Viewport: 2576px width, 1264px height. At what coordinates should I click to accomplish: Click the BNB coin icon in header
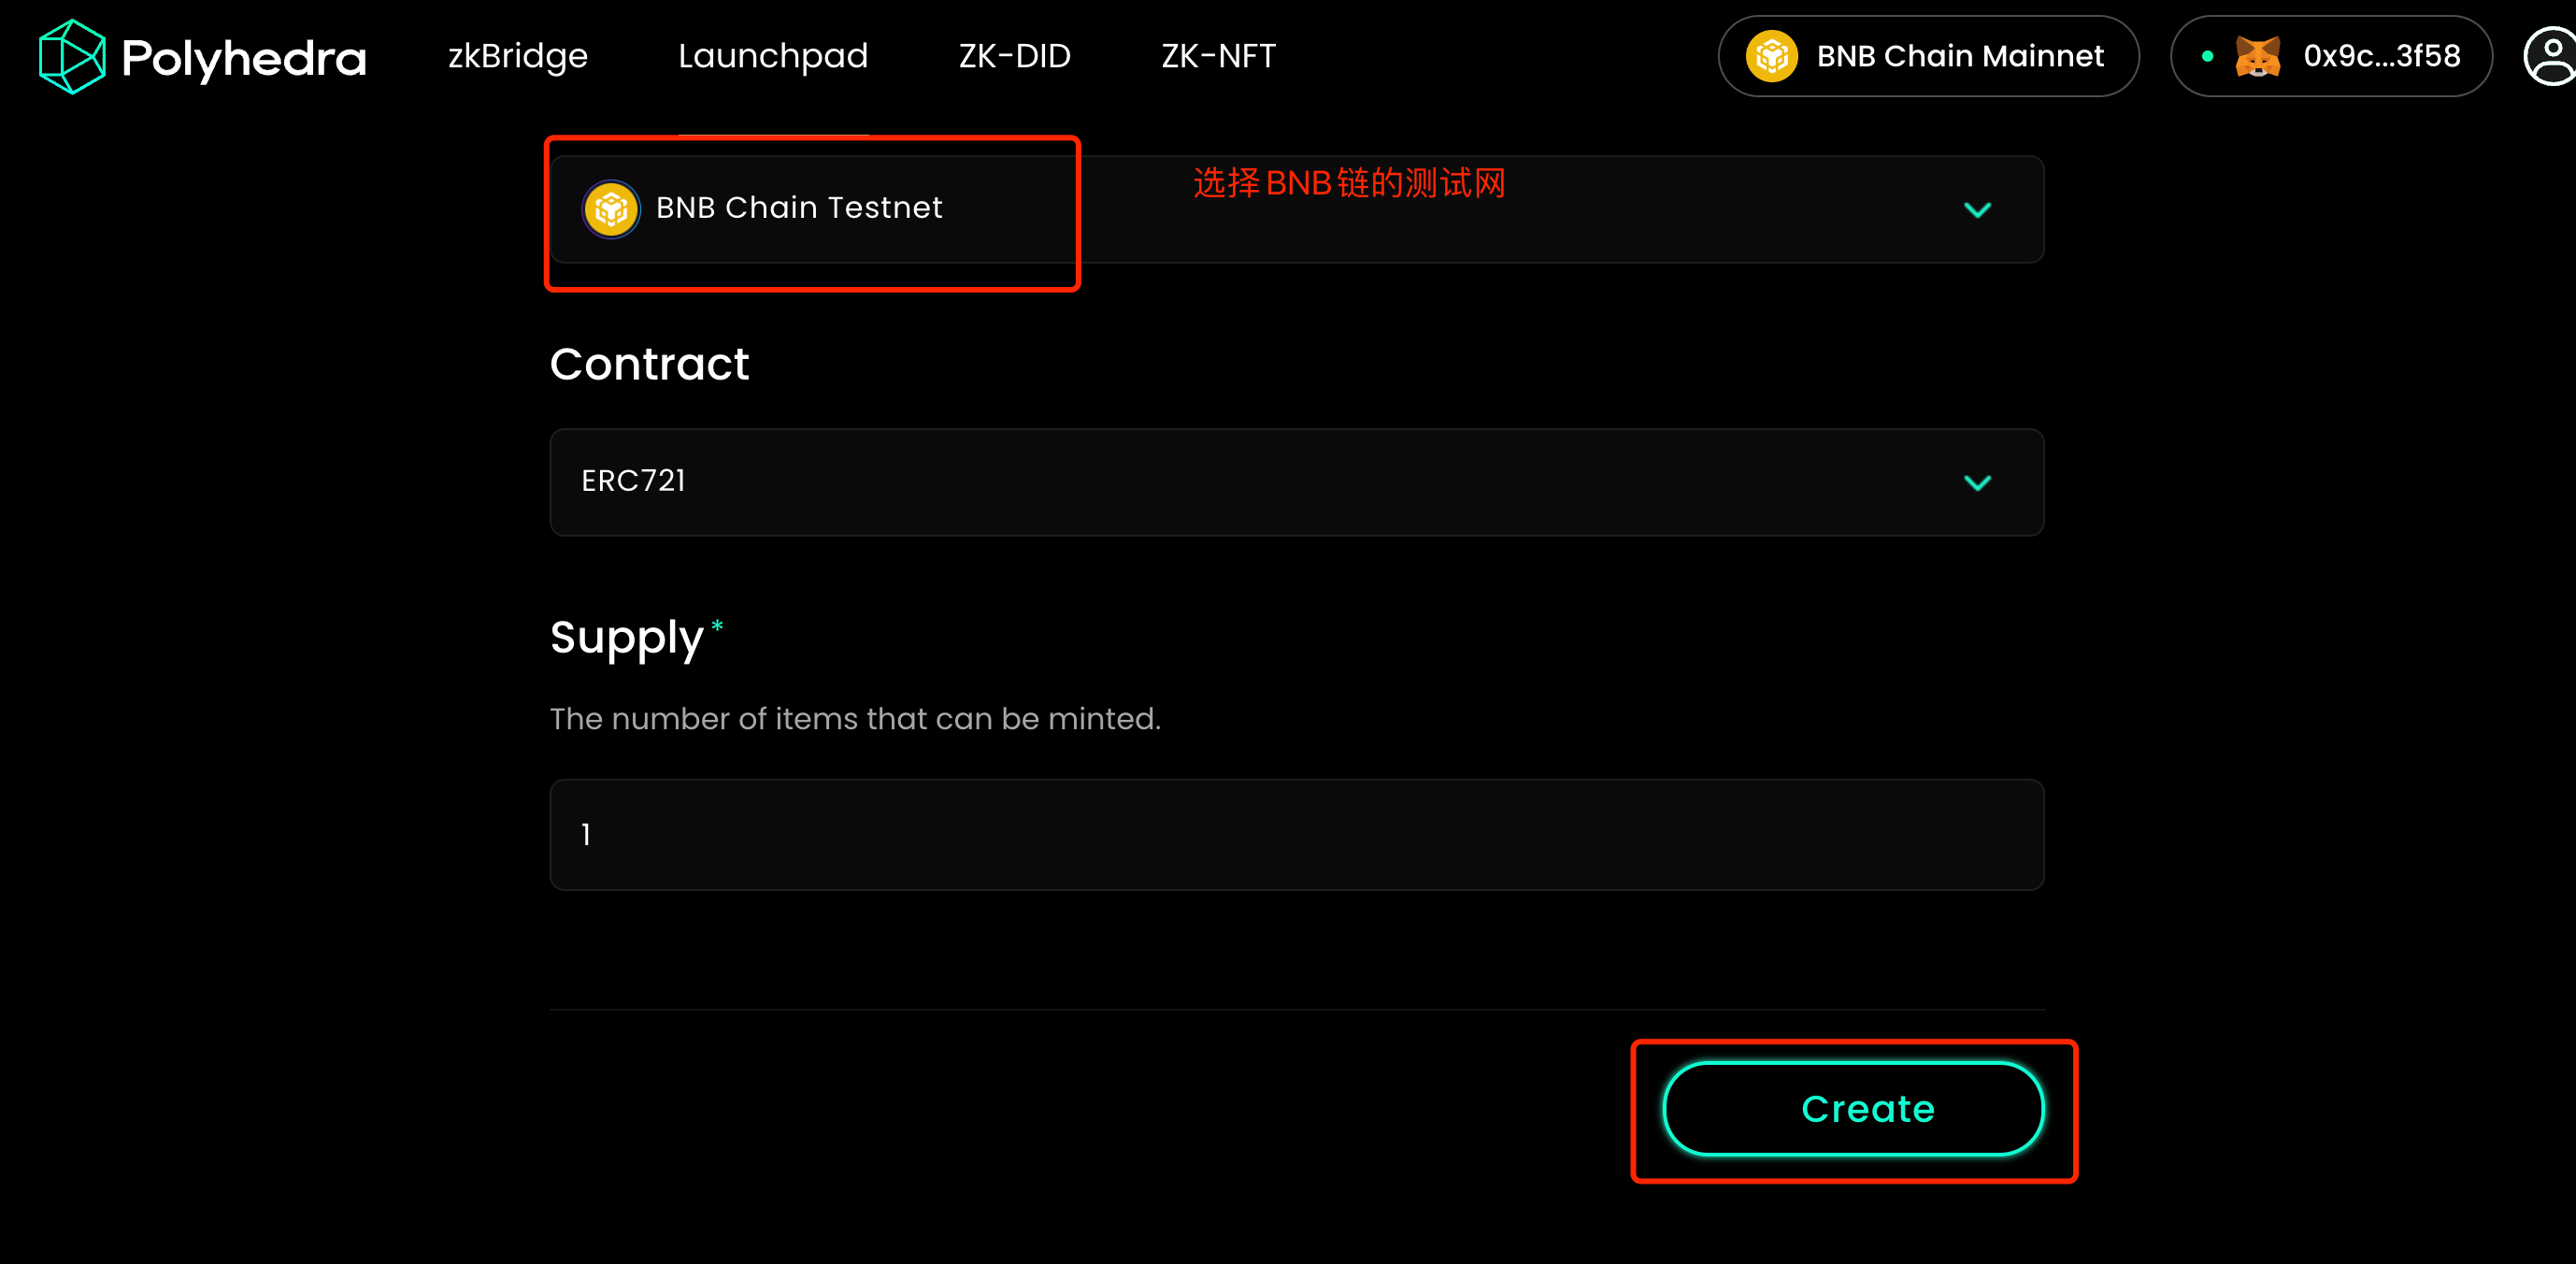point(1771,57)
